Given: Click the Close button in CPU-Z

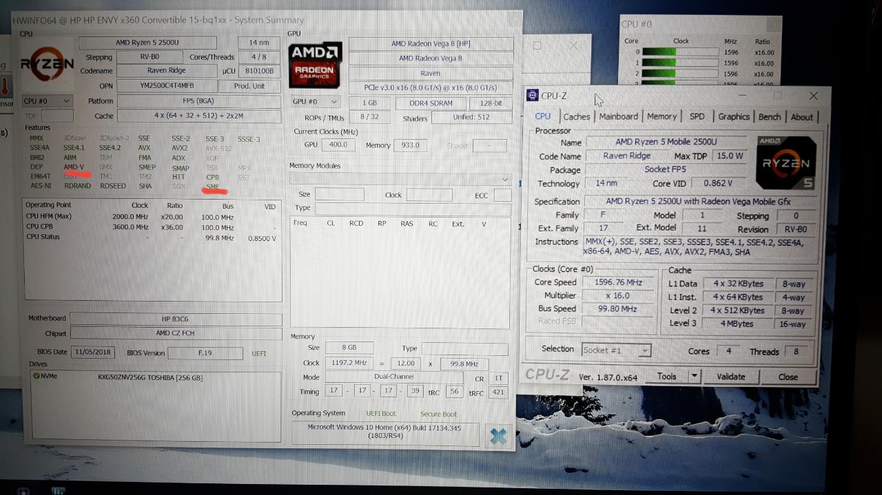Looking at the screenshot, I should 788,377.
